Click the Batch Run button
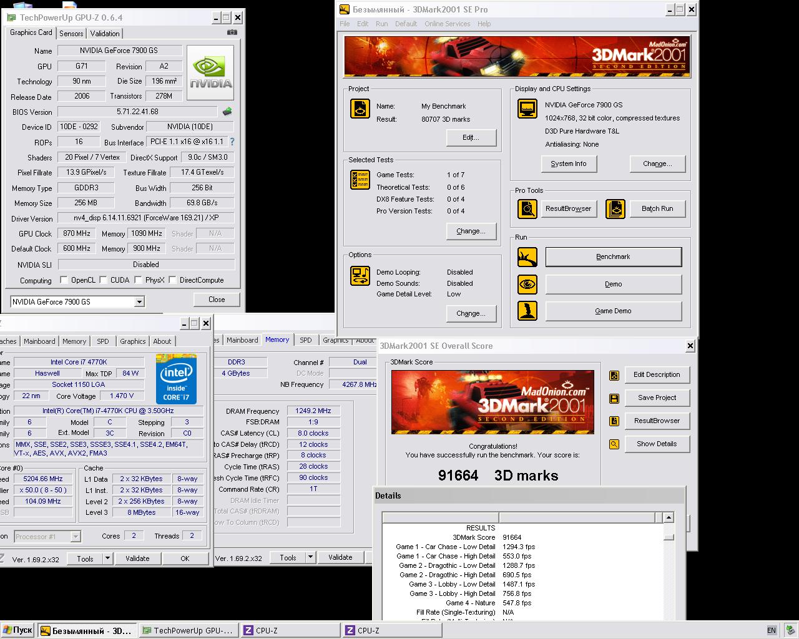Screen dimensions: 799x639 (657, 208)
